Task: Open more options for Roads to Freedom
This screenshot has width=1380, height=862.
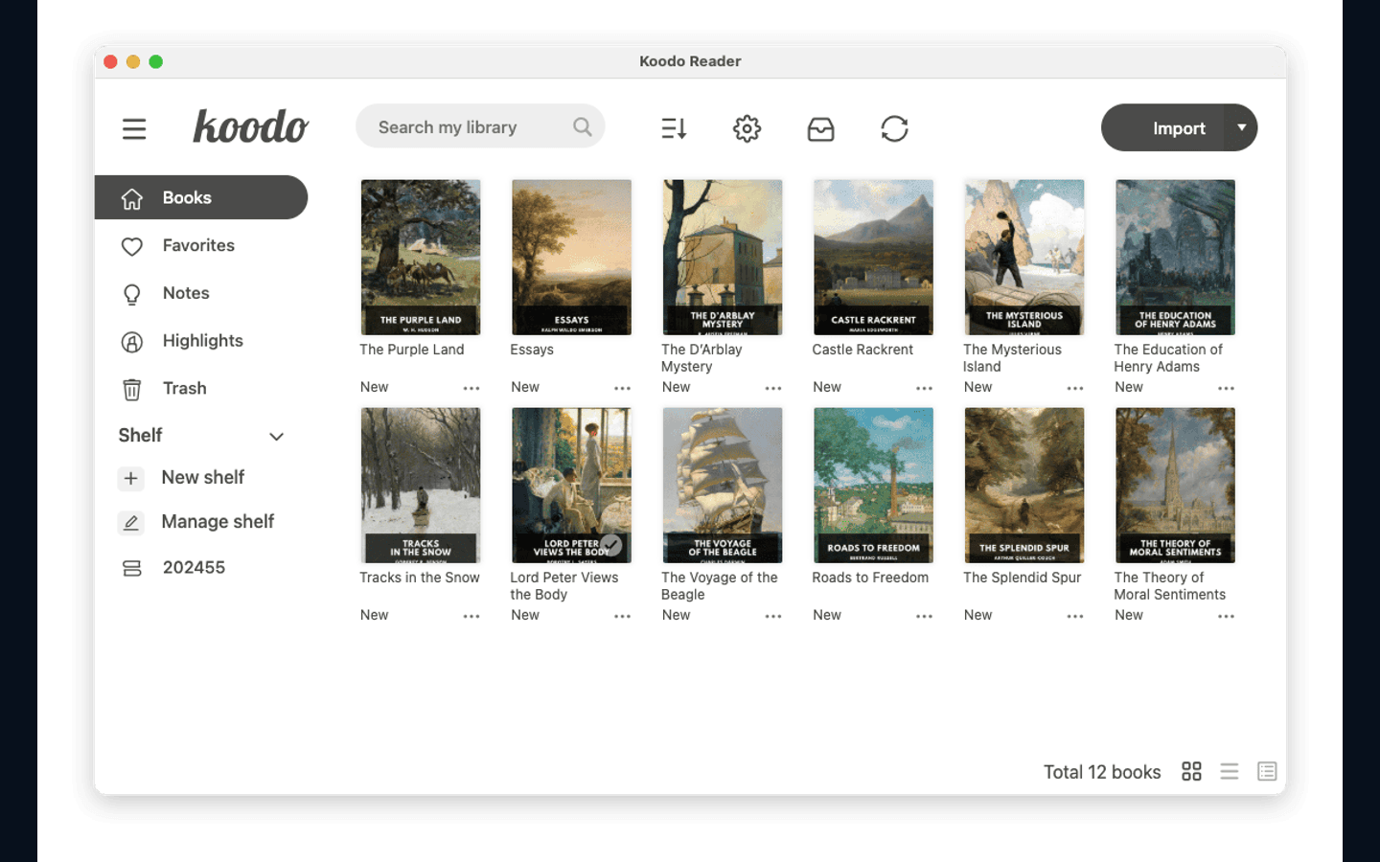Action: pos(925,616)
